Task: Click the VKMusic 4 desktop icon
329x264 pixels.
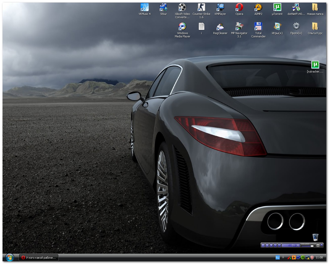Action: pyautogui.click(x=144, y=8)
